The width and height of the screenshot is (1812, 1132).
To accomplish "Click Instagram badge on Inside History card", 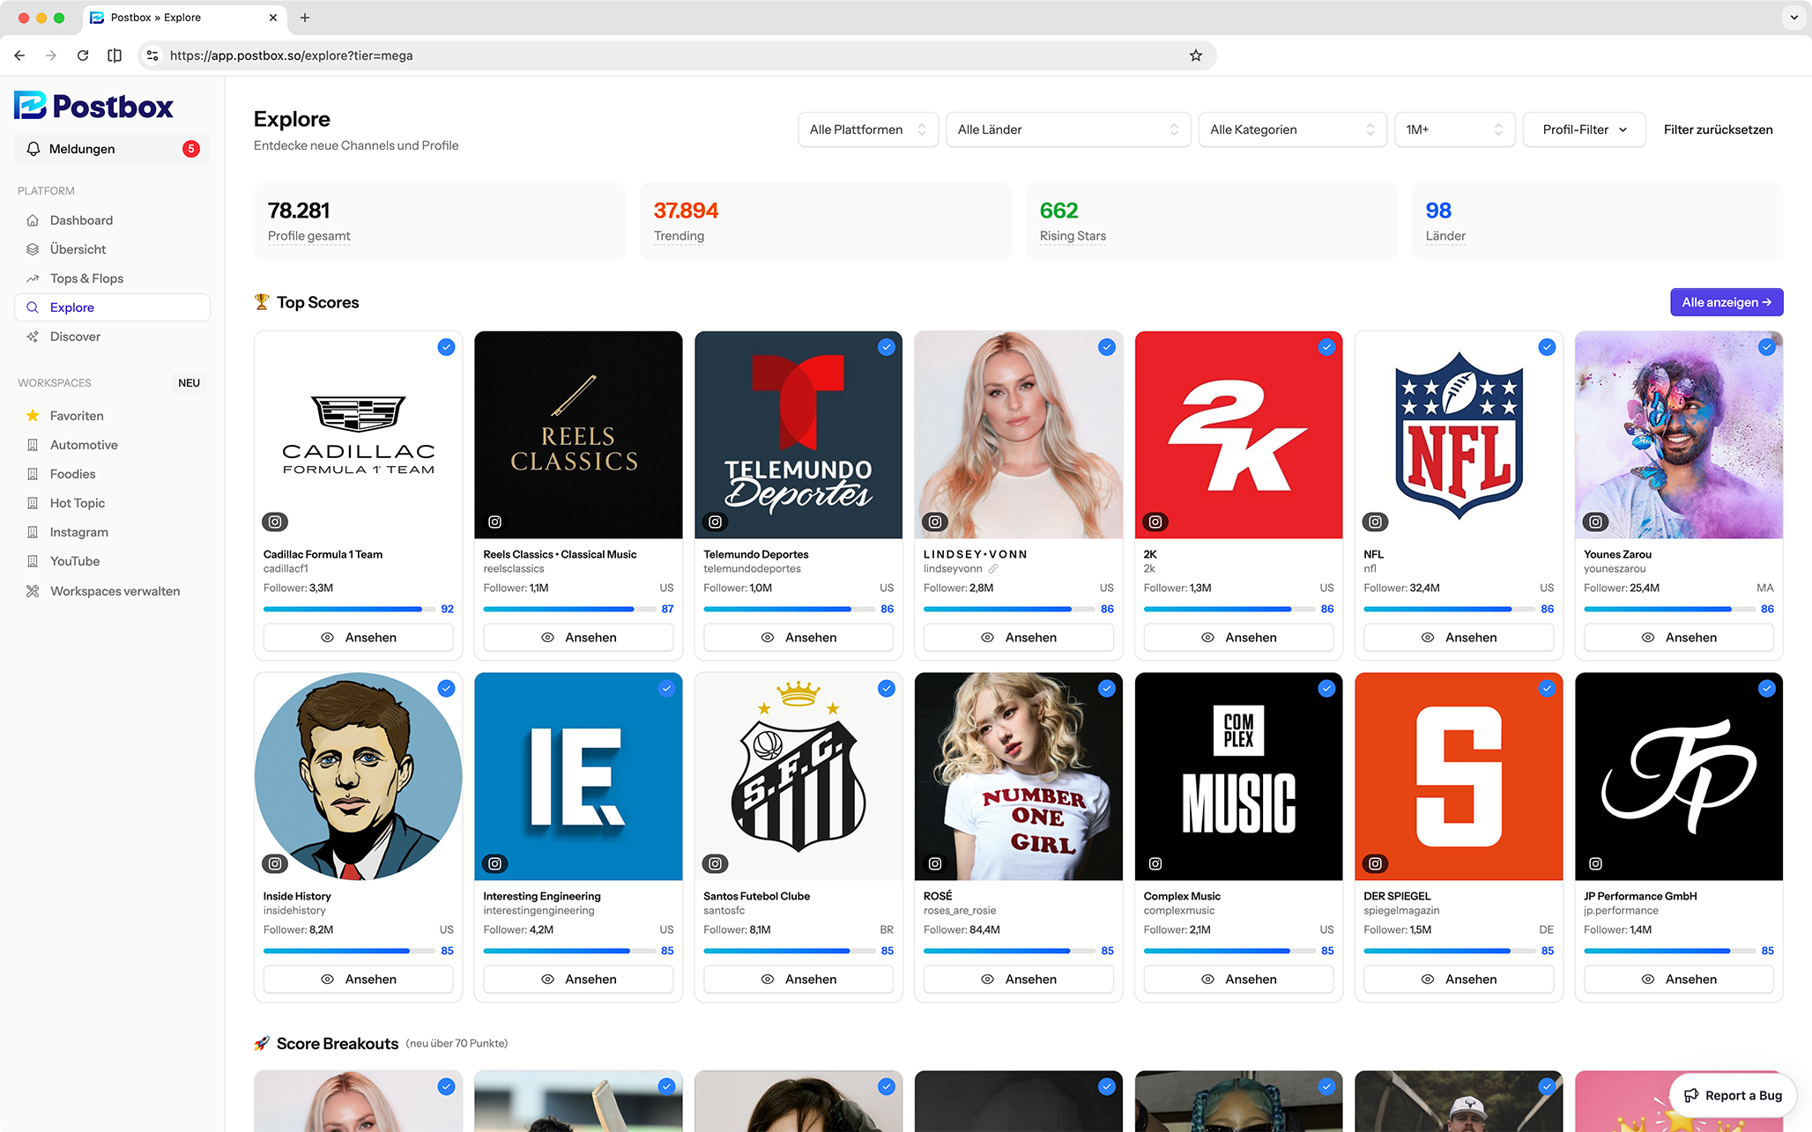I will click(275, 863).
